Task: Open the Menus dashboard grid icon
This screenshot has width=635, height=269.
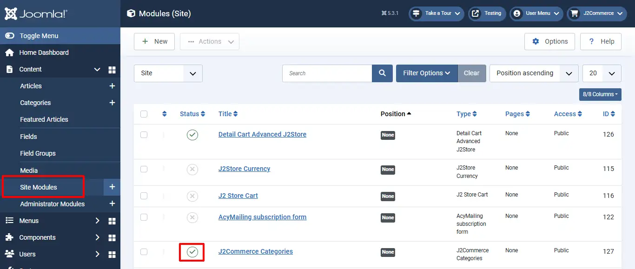Action: pyautogui.click(x=112, y=221)
